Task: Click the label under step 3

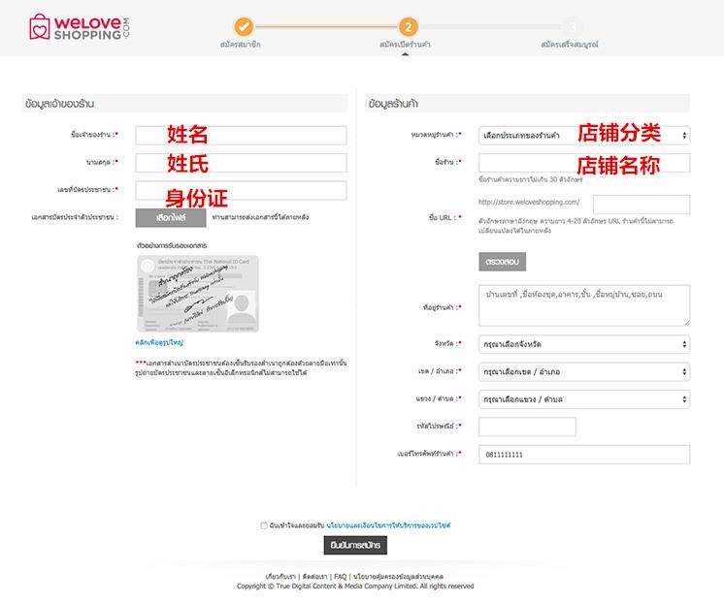Action: pyautogui.click(x=570, y=45)
